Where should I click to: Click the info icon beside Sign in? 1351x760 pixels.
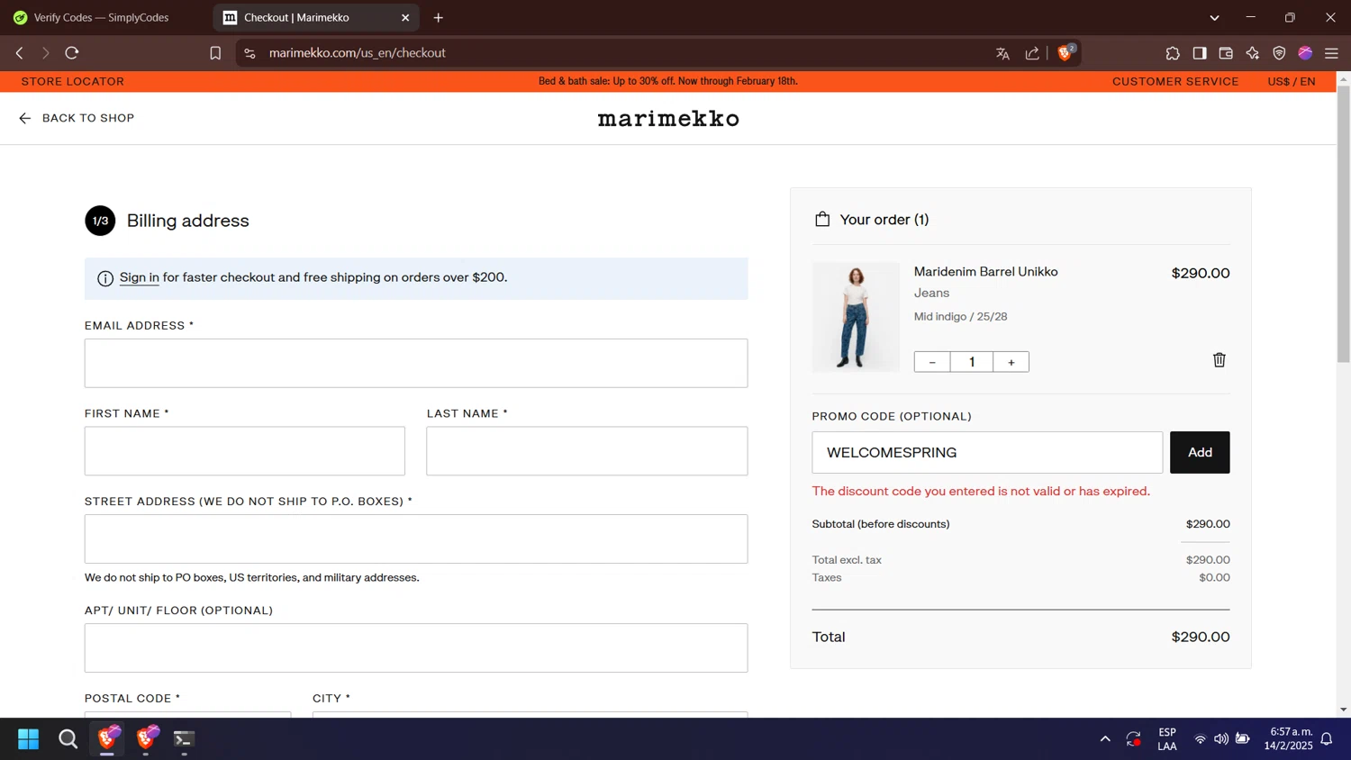105,278
